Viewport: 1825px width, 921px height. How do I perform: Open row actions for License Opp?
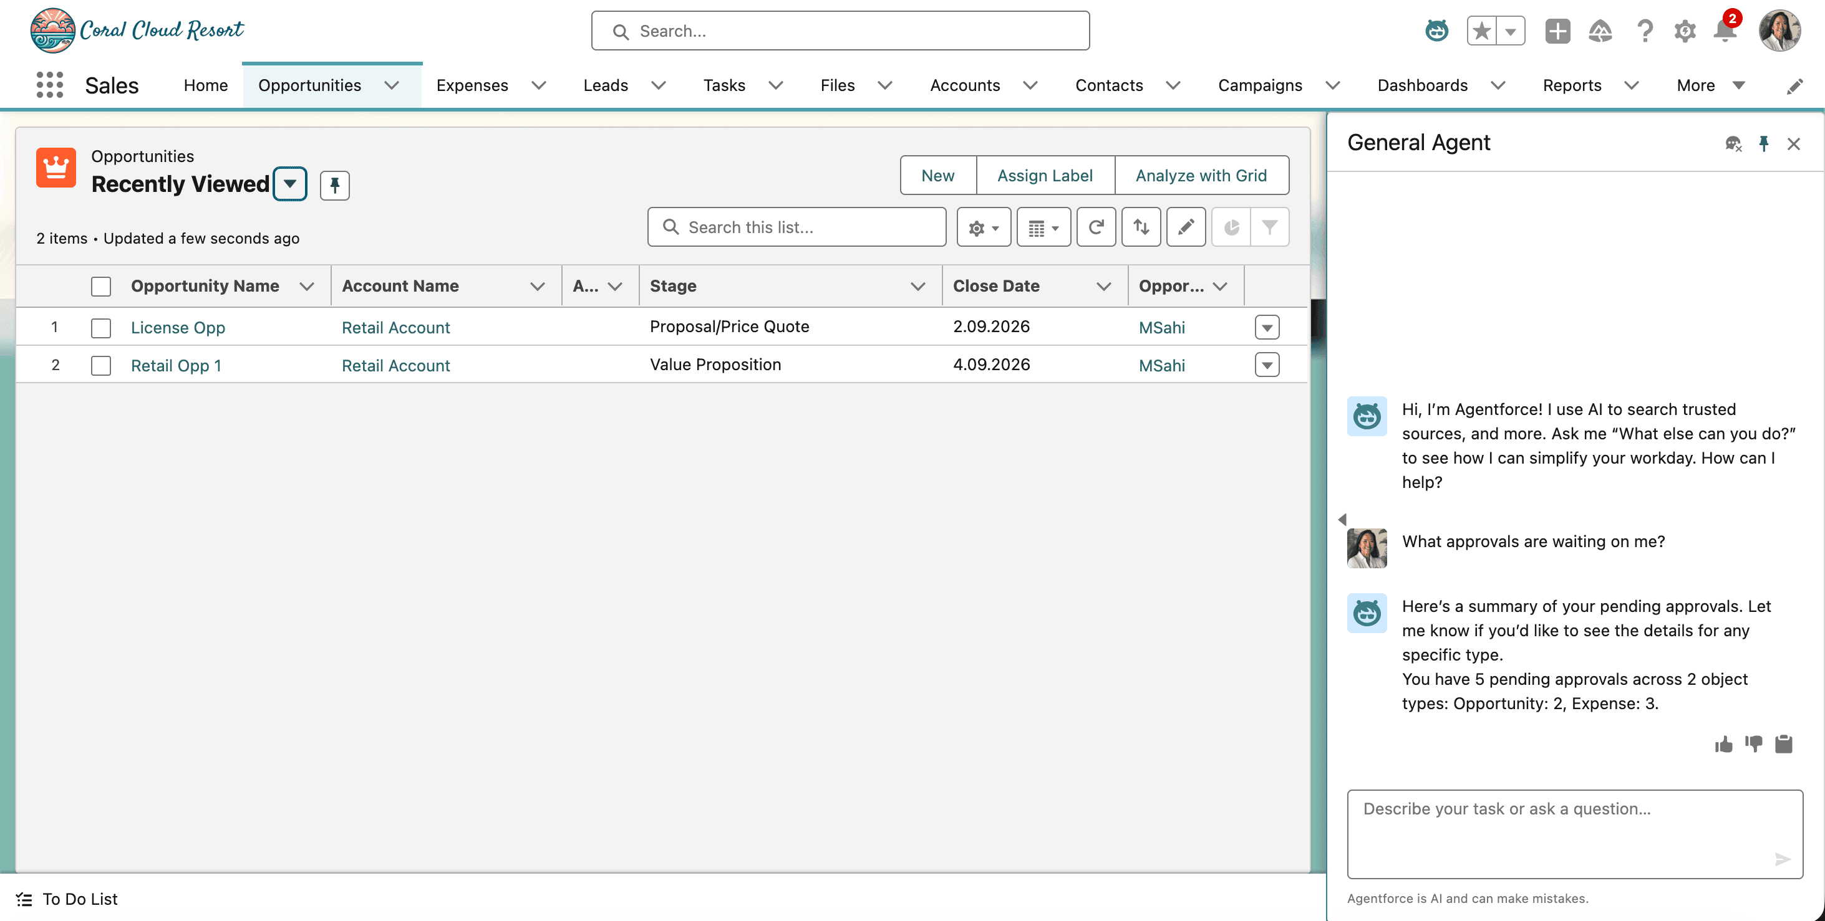(1267, 327)
